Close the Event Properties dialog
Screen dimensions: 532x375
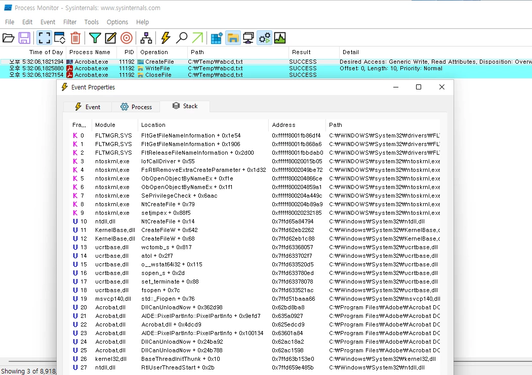[x=442, y=87]
